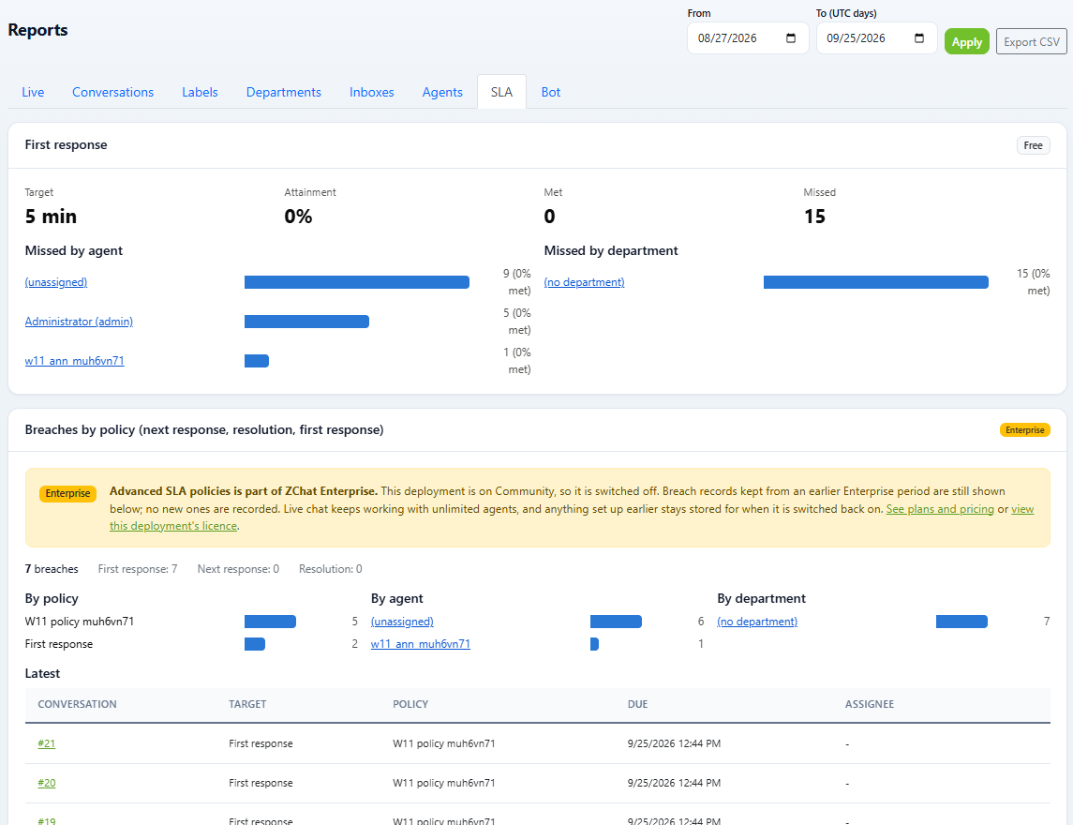Viewport: 1073px width, 825px height.
Task: Open (no department) in breaches By department
Action: tap(757, 622)
